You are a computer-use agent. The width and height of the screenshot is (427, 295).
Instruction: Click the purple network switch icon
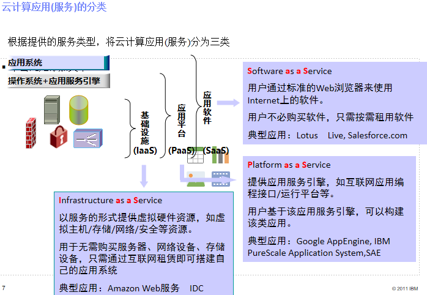(x=87, y=139)
